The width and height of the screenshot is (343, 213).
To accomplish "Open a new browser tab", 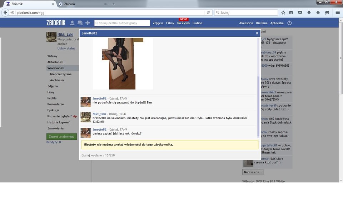I will click(114, 4).
